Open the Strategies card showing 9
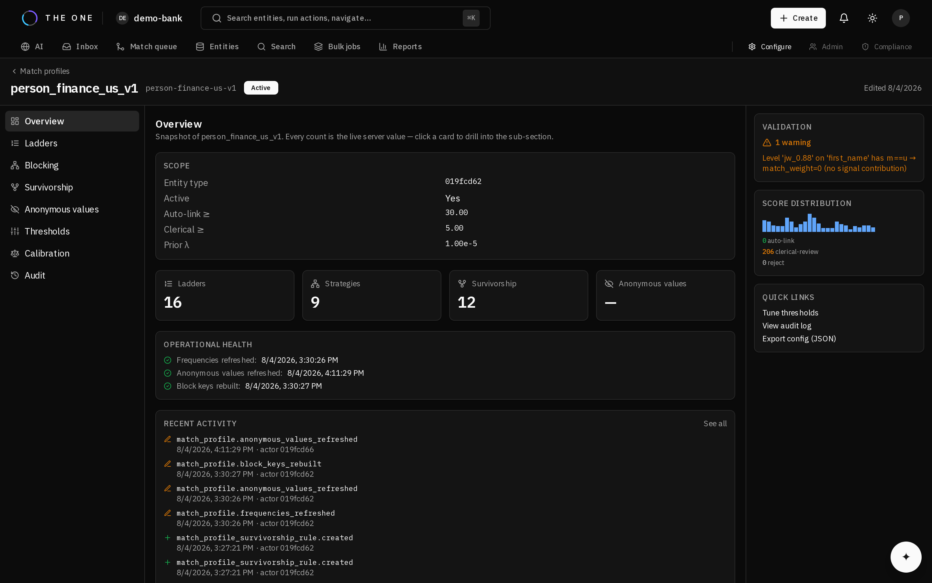The width and height of the screenshot is (932, 583). 372,295
